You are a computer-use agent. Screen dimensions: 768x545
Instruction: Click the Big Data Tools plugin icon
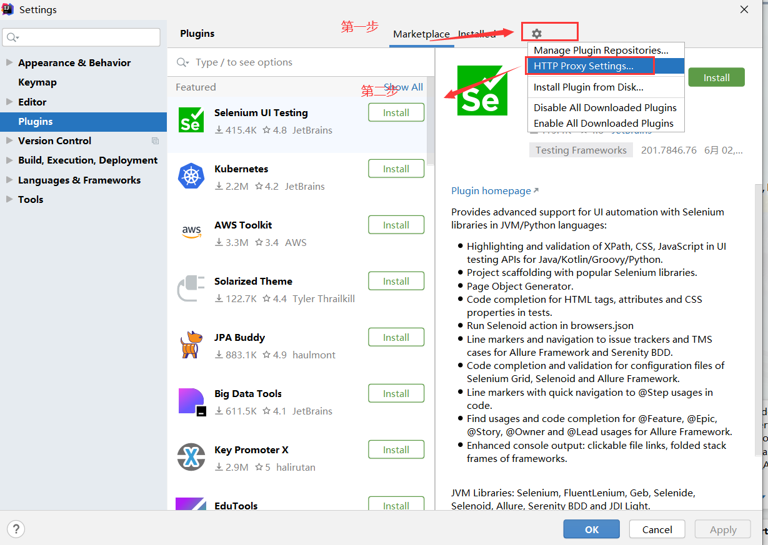tap(191, 401)
